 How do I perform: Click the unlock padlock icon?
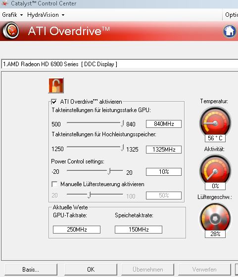pyautogui.click(x=56, y=86)
